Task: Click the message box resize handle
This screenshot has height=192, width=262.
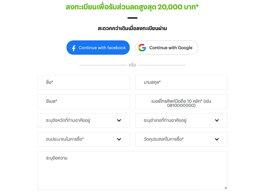Action: [225, 187]
